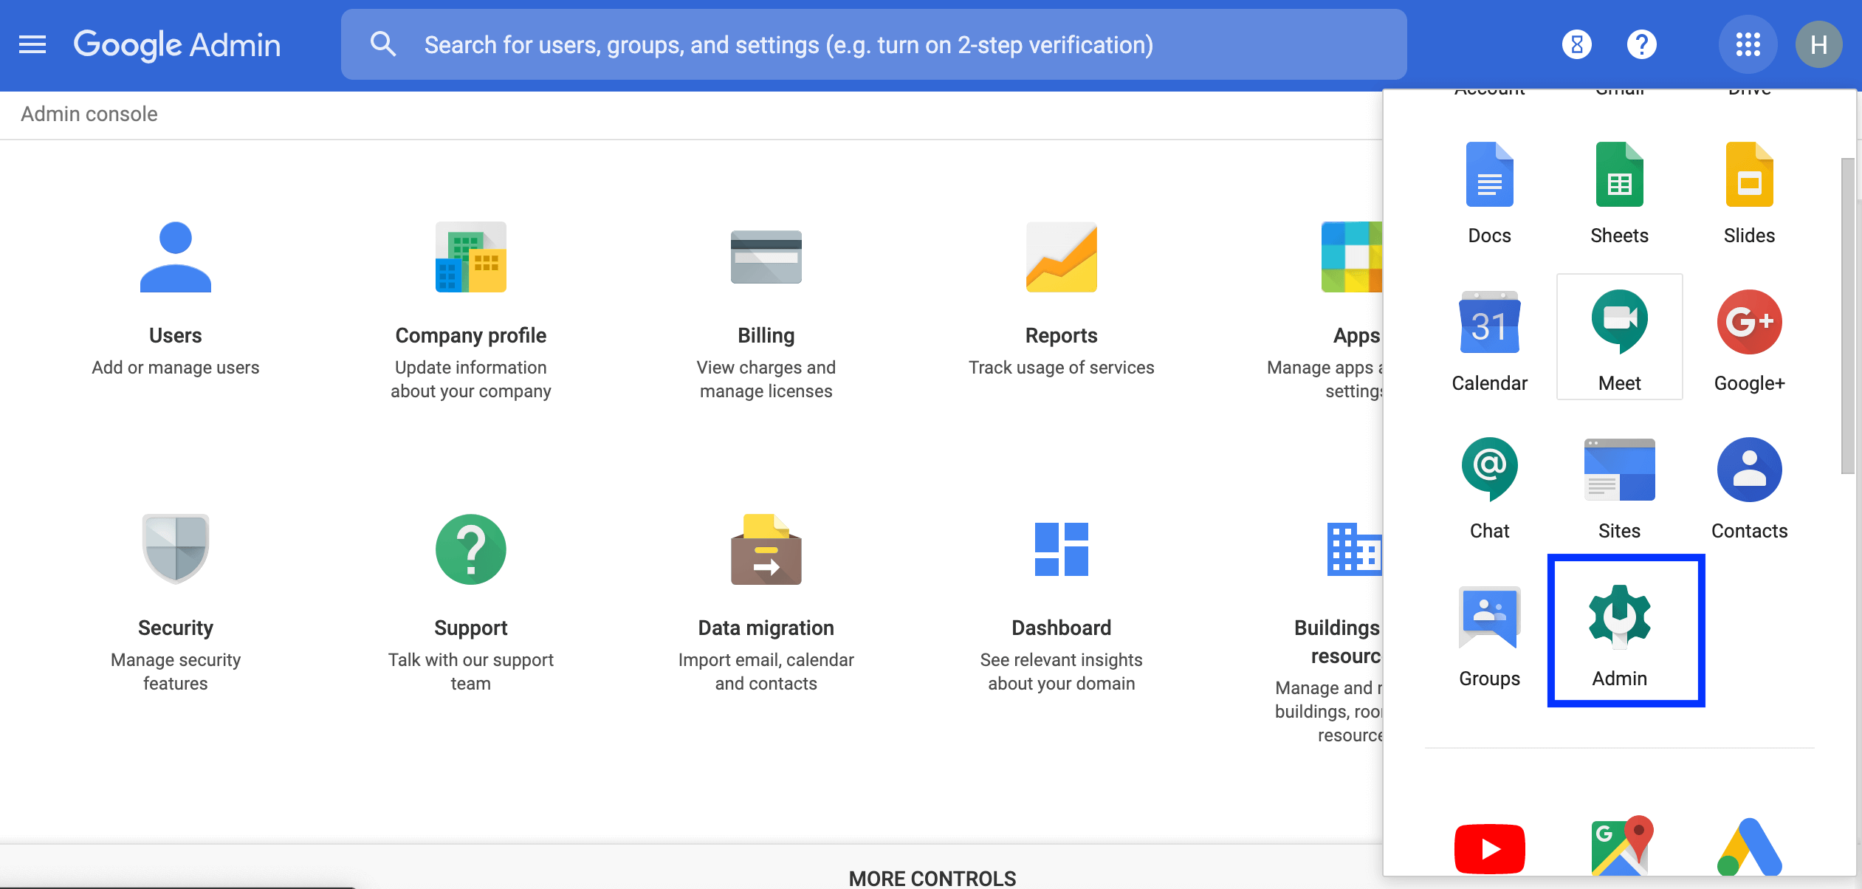This screenshot has width=1862, height=889.
Task: Launch Google Ads from apps panel
Action: [x=1750, y=846]
